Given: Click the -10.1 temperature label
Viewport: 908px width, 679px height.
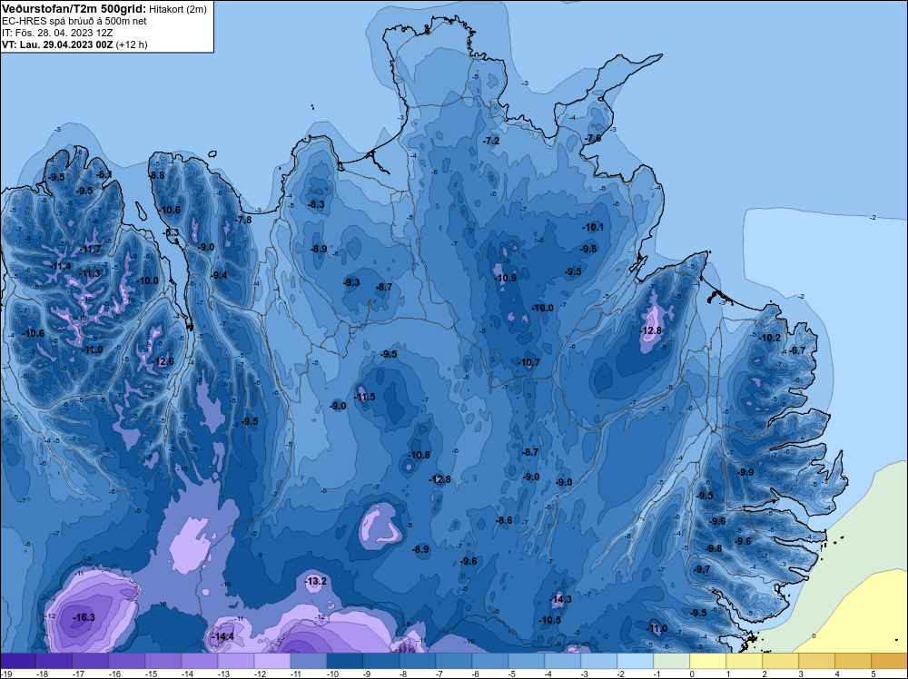Looking at the screenshot, I should 593,228.
